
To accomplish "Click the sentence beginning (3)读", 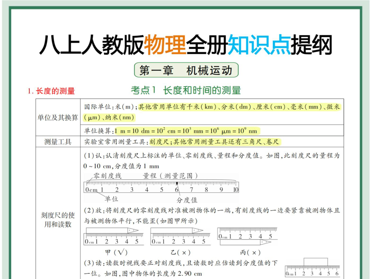I will coord(180,268).
